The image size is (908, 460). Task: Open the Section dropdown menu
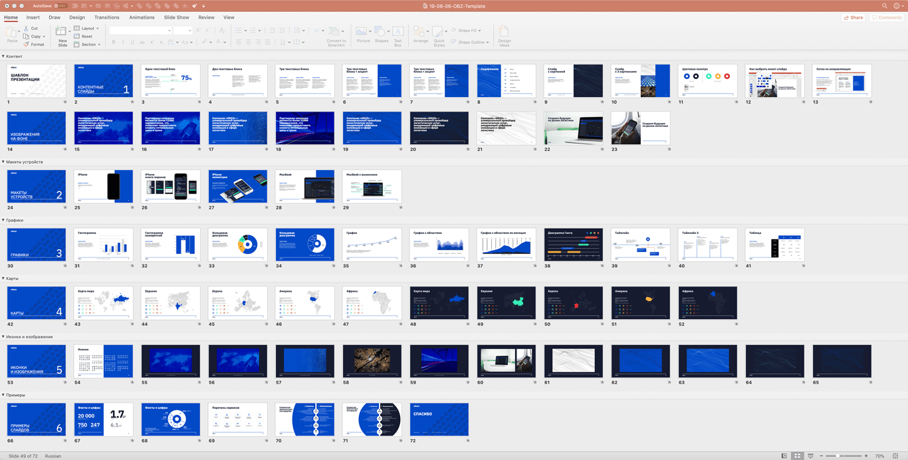tap(88, 45)
